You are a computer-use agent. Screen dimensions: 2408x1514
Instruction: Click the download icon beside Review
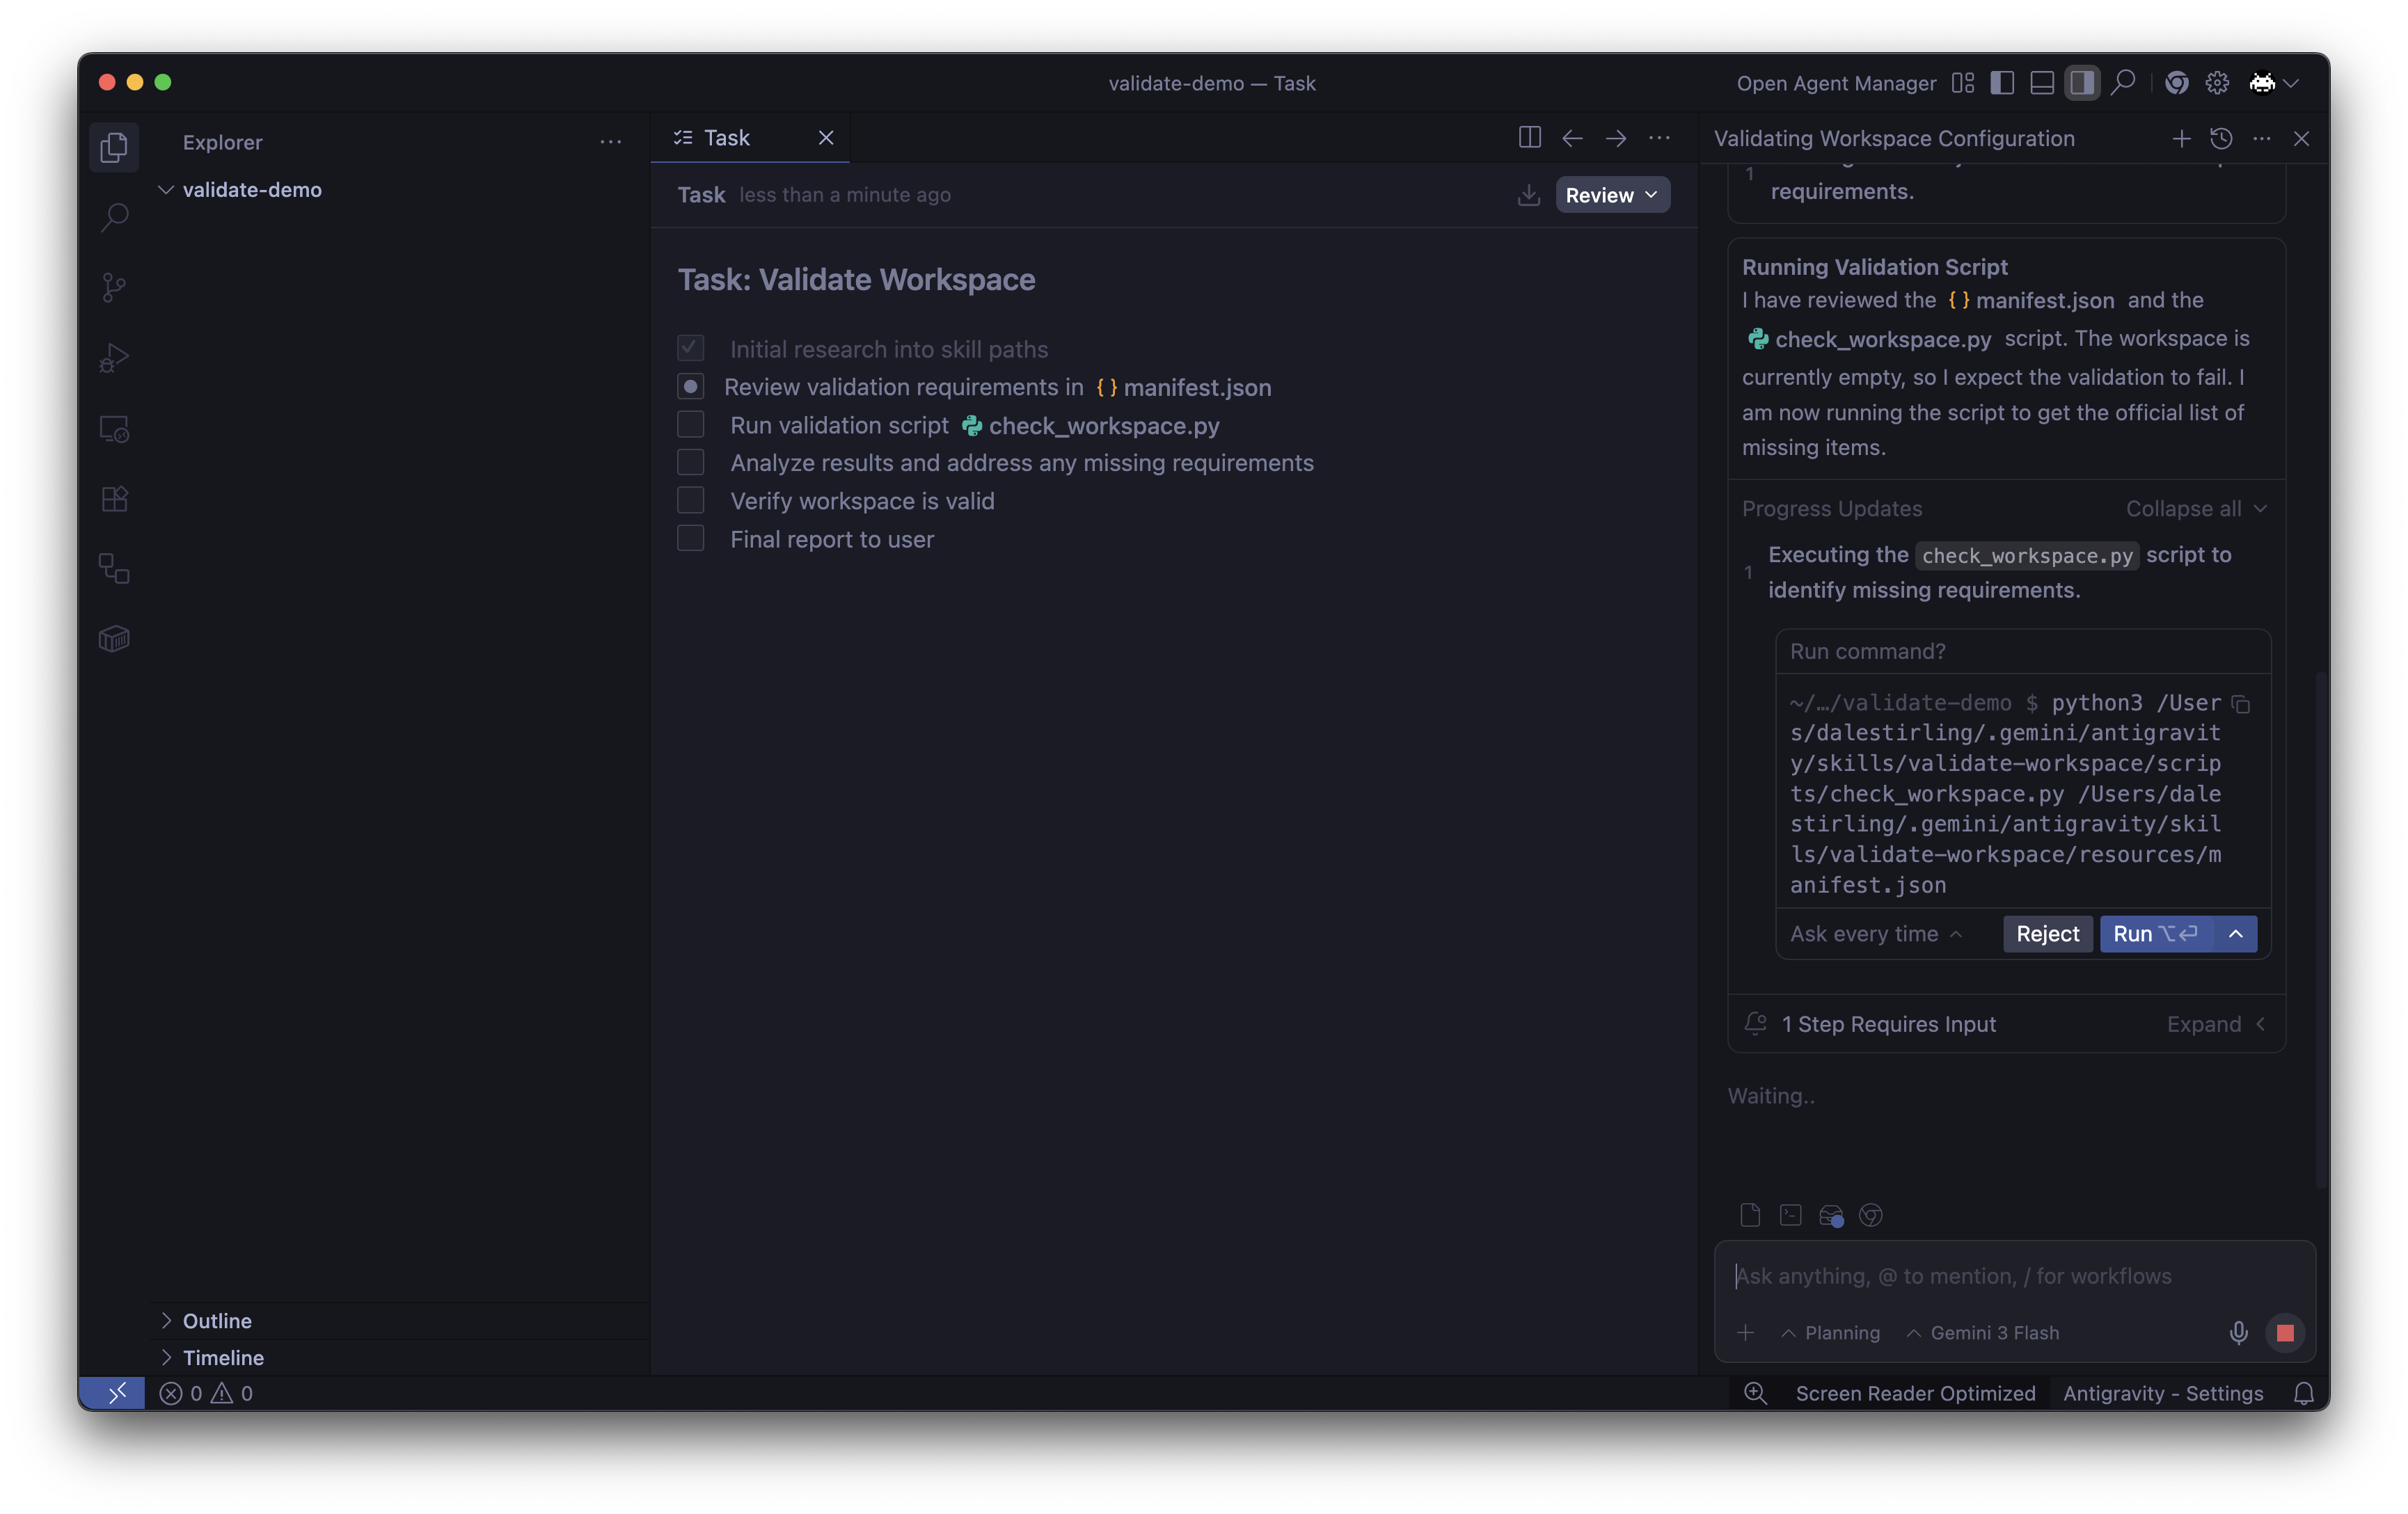tap(1528, 195)
